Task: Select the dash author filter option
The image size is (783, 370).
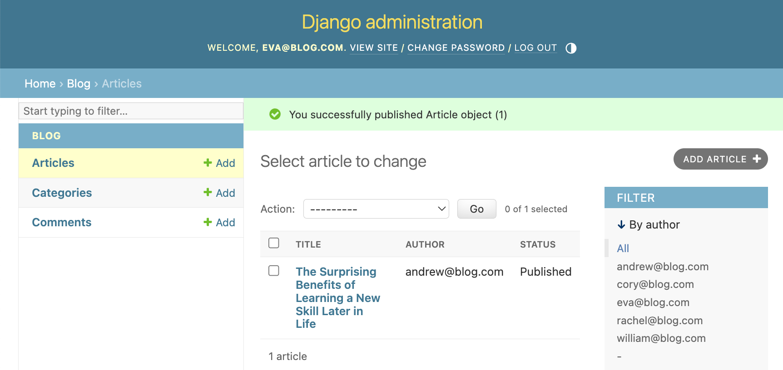Action: coord(619,356)
